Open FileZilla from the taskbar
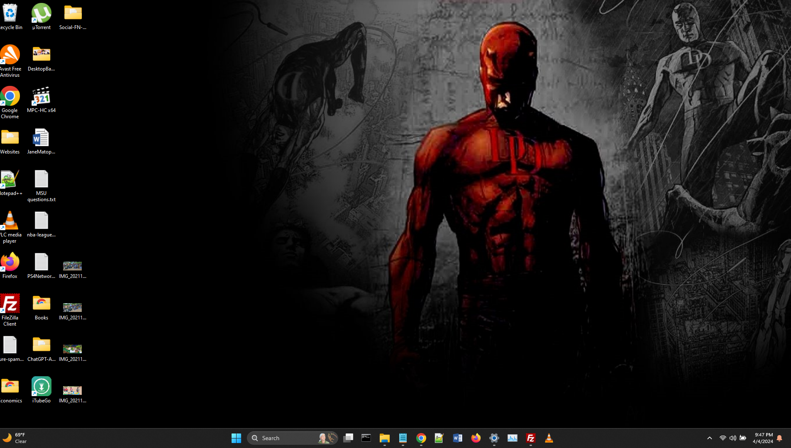Viewport: 791px width, 448px height. (531, 438)
